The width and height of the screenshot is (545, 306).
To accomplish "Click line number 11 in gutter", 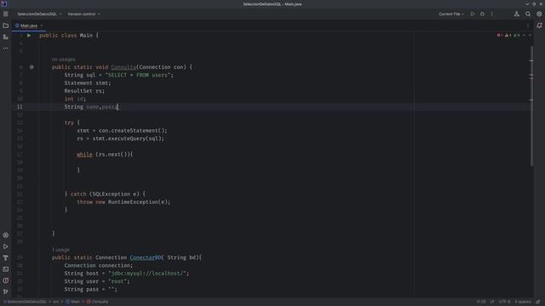I will pyautogui.click(x=20, y=107).
